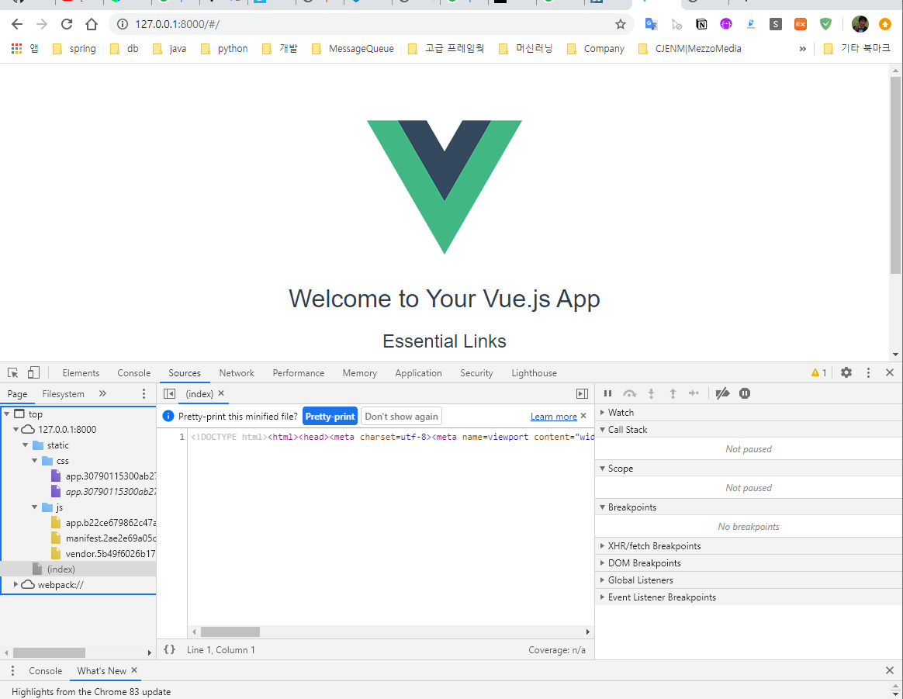Screen dimensions: 903x699
Task: Click the Pretty-print button
Action: pos(330,417)
